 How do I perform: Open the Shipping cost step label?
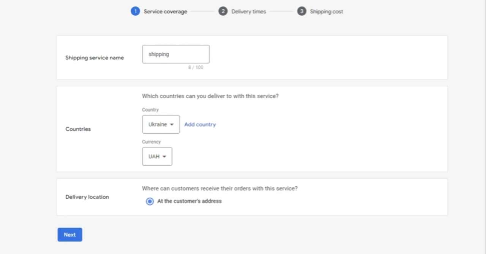[x=327, y=12]
